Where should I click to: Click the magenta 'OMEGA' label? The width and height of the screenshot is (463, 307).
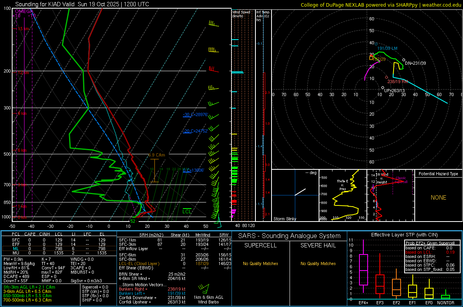click(24, 11)
